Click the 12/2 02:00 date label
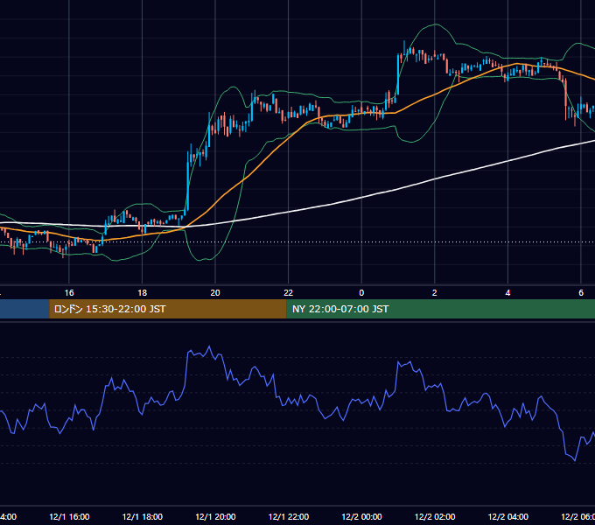The image size is (595, 525). [435, 516]
